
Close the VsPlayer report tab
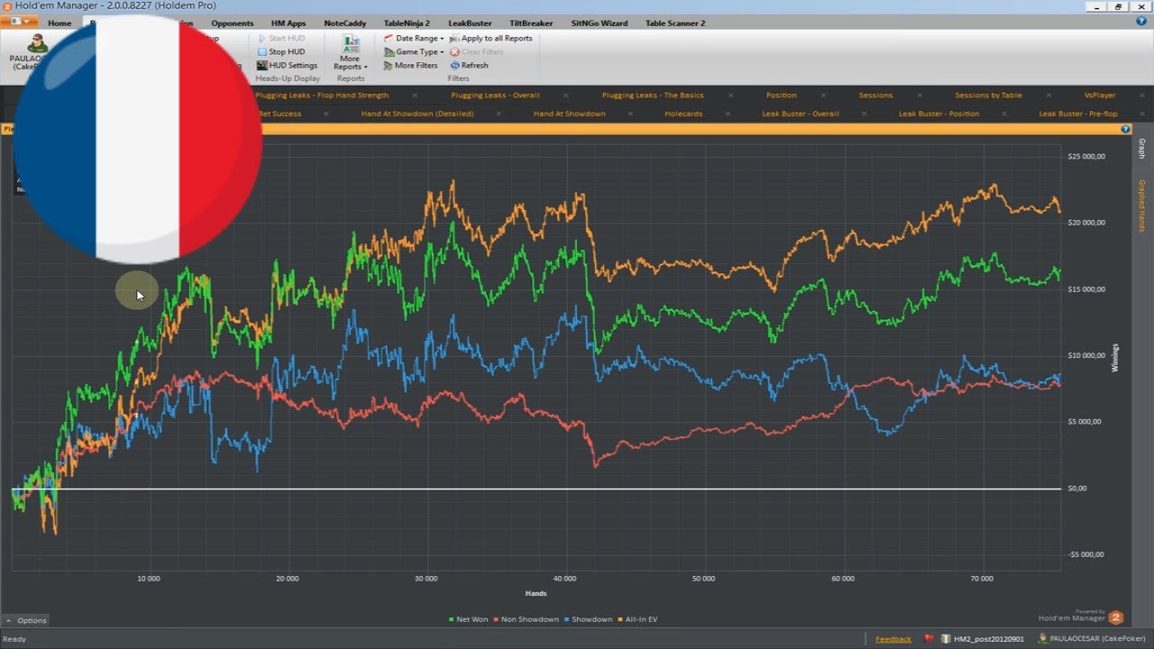(1140, 96)
